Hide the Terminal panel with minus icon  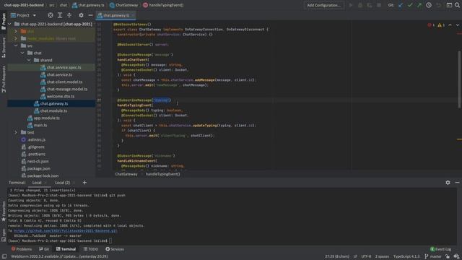tap(457, 183)
